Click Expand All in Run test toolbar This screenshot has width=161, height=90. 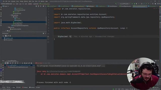pyautogui.click(x=15, y=63)
